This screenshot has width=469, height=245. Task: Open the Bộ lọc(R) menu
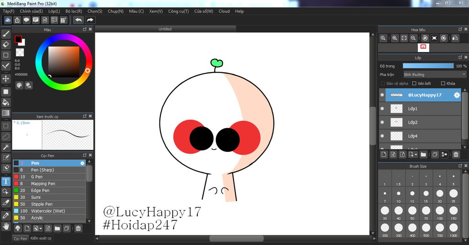point(74,11)
